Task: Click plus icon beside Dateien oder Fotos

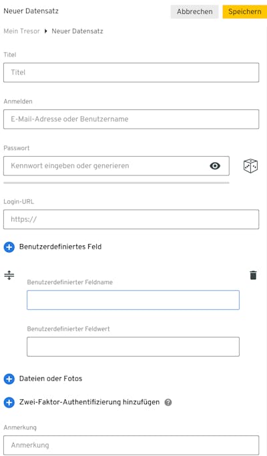Action: [x=9, y=379]
